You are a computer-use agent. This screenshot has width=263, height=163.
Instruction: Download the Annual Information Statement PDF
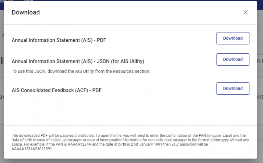click(x=233, y=38)
